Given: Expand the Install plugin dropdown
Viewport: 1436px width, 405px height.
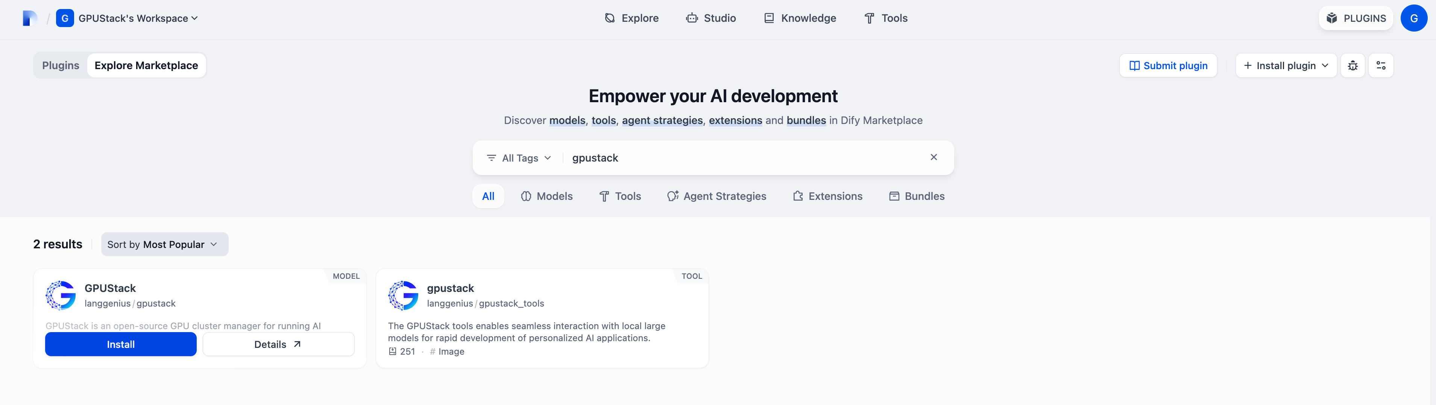Looking at the screenshot, I should point(1286,66).
